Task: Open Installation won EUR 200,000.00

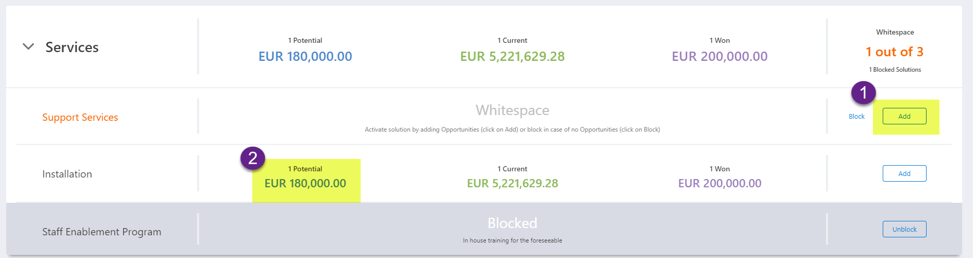Action: coord(719,184)
